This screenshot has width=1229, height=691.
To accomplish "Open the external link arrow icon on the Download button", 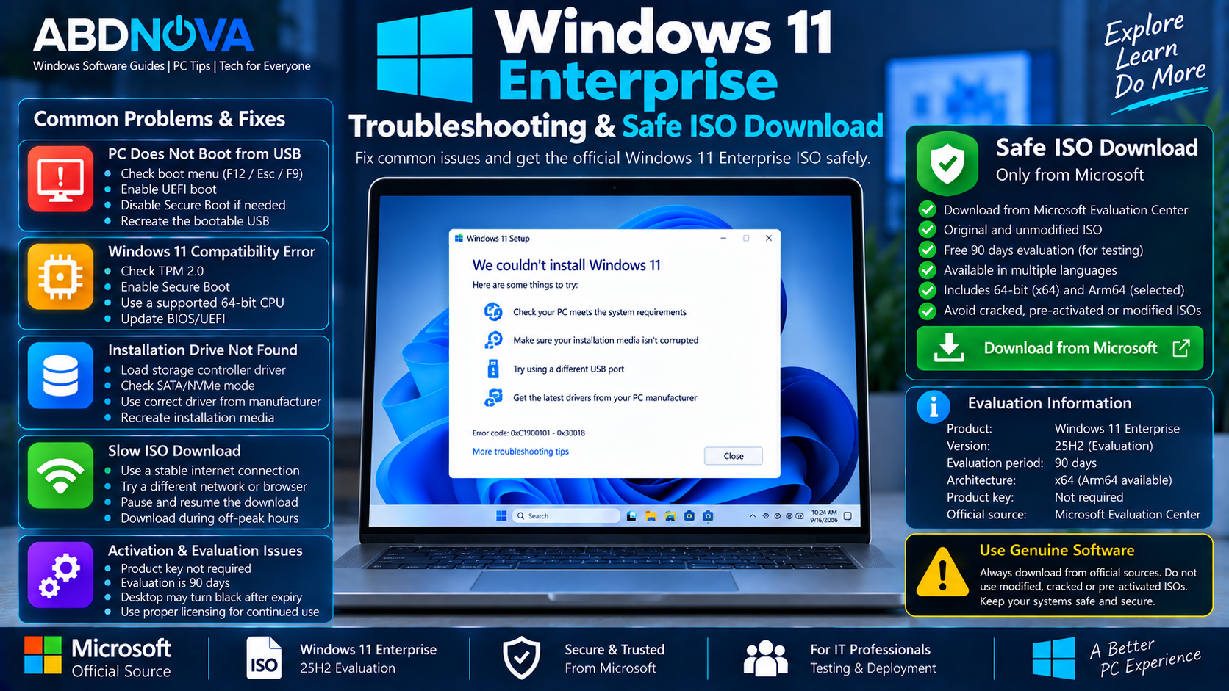I will (x=1180, y=348).
